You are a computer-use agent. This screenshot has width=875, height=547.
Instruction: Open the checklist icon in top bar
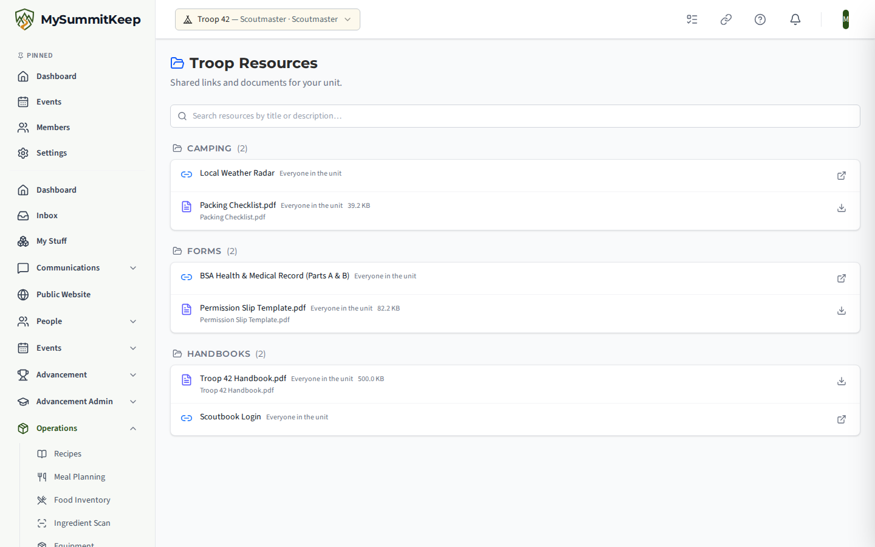click(692, 19)
